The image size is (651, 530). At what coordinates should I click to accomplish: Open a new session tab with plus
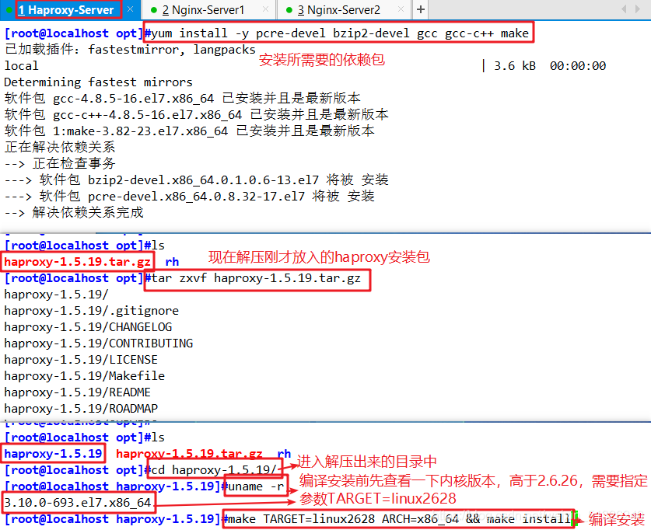pos(421,9)
